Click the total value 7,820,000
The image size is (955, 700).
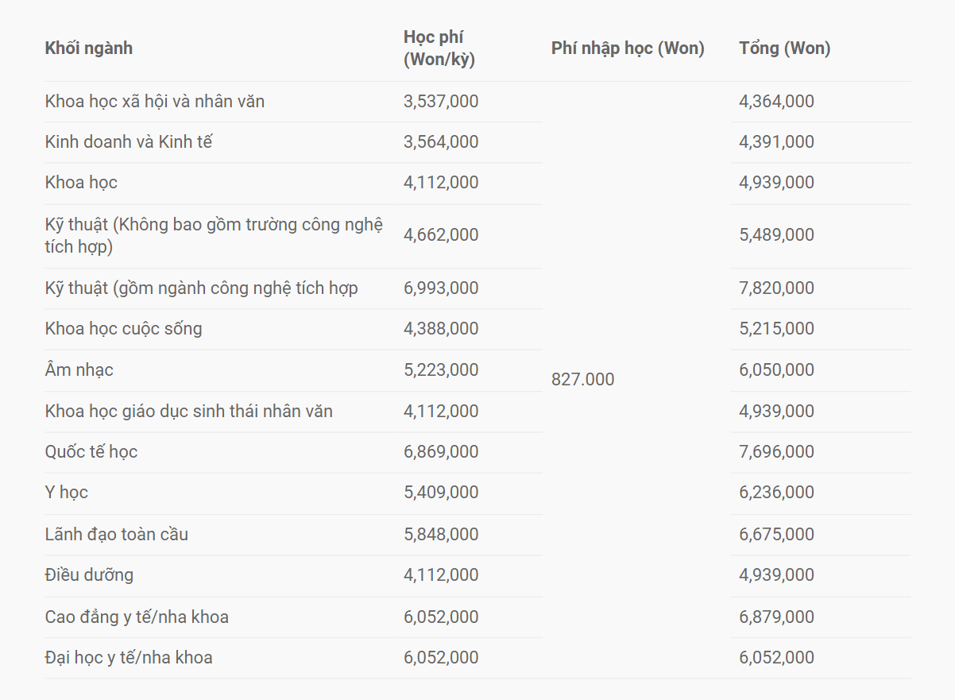(x=776, y=288)
